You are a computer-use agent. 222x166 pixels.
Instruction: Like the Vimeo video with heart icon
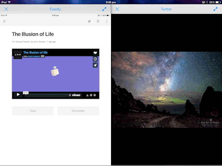[x=95, y=53]
